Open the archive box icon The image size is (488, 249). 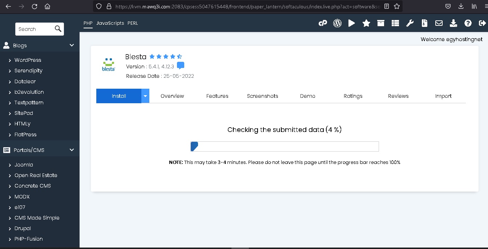pos(381,23)
